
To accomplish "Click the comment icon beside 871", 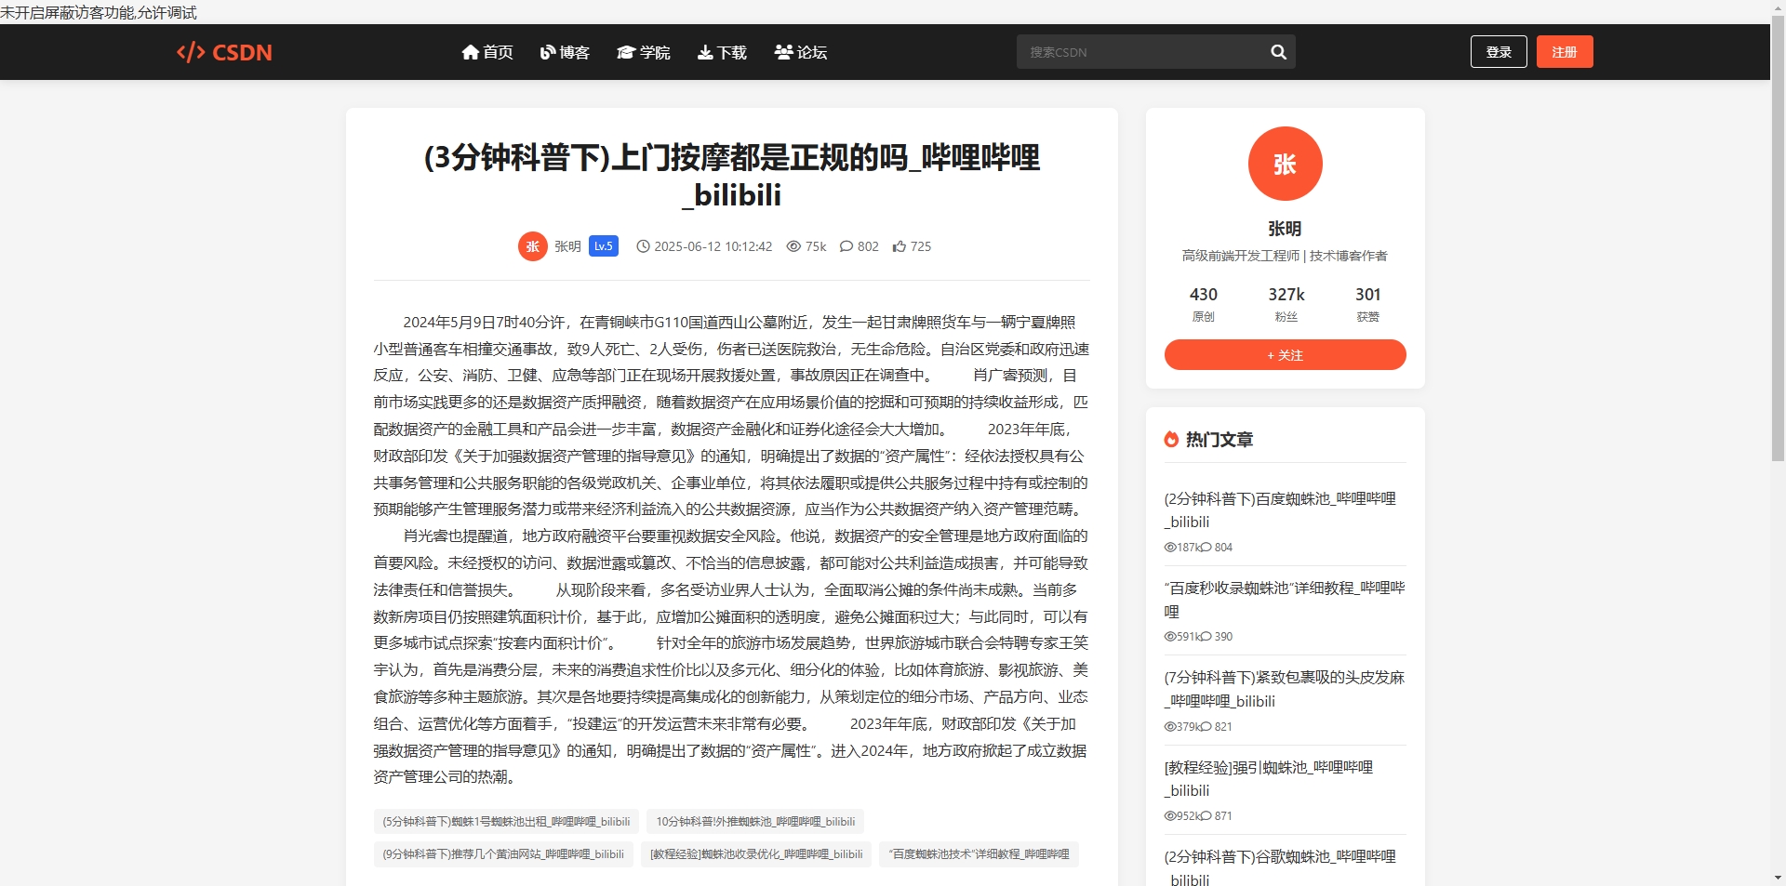I will 1206,816.
